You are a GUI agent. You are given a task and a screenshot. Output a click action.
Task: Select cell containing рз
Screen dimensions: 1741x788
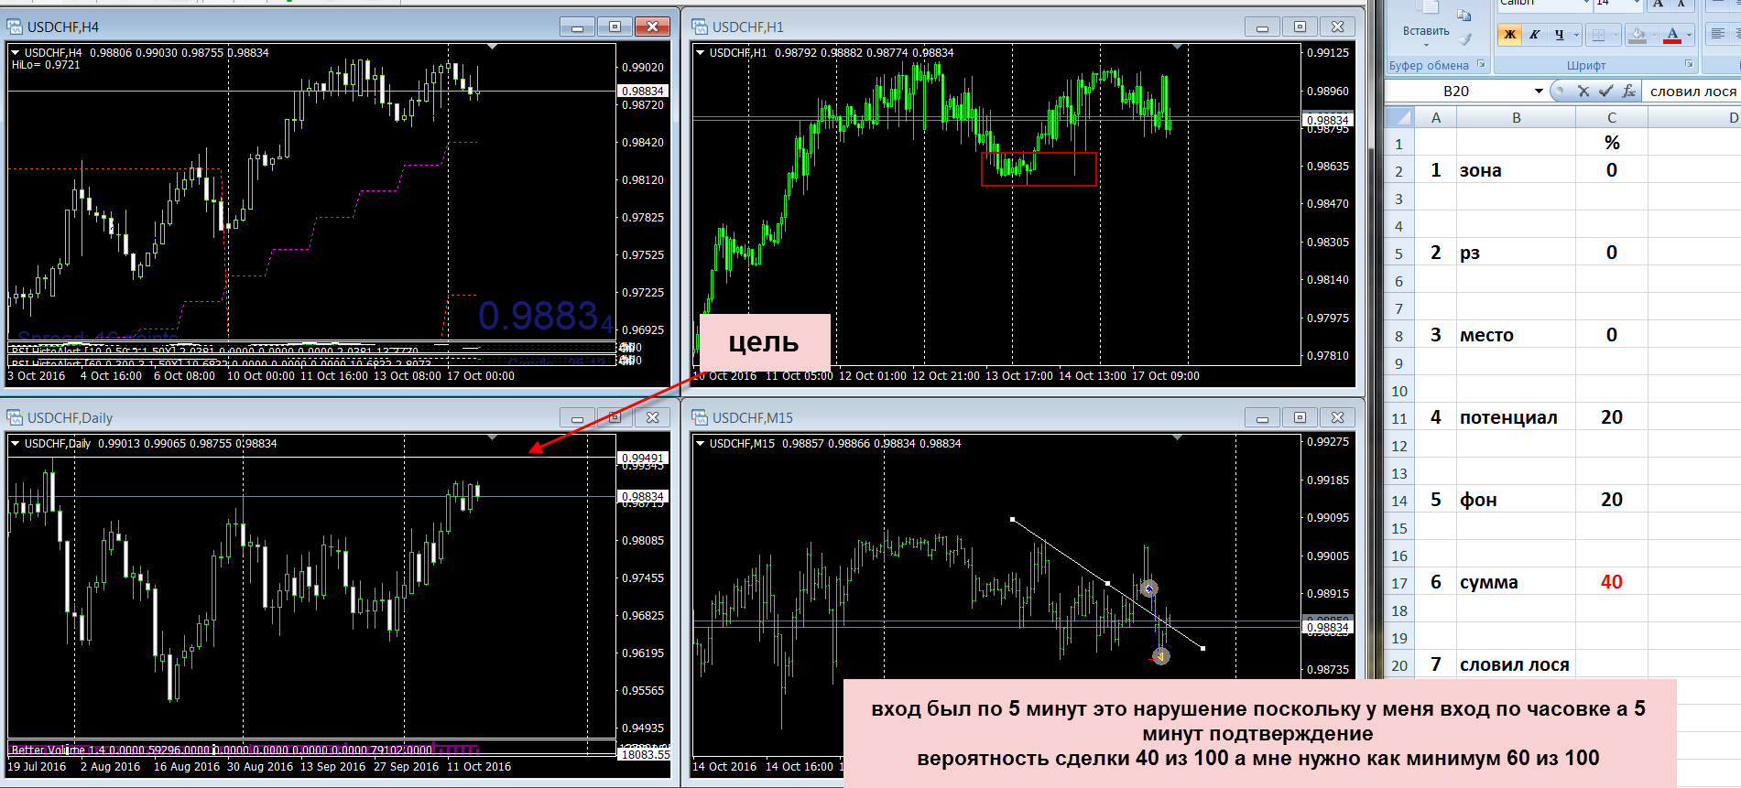(x=1517, y=253)
